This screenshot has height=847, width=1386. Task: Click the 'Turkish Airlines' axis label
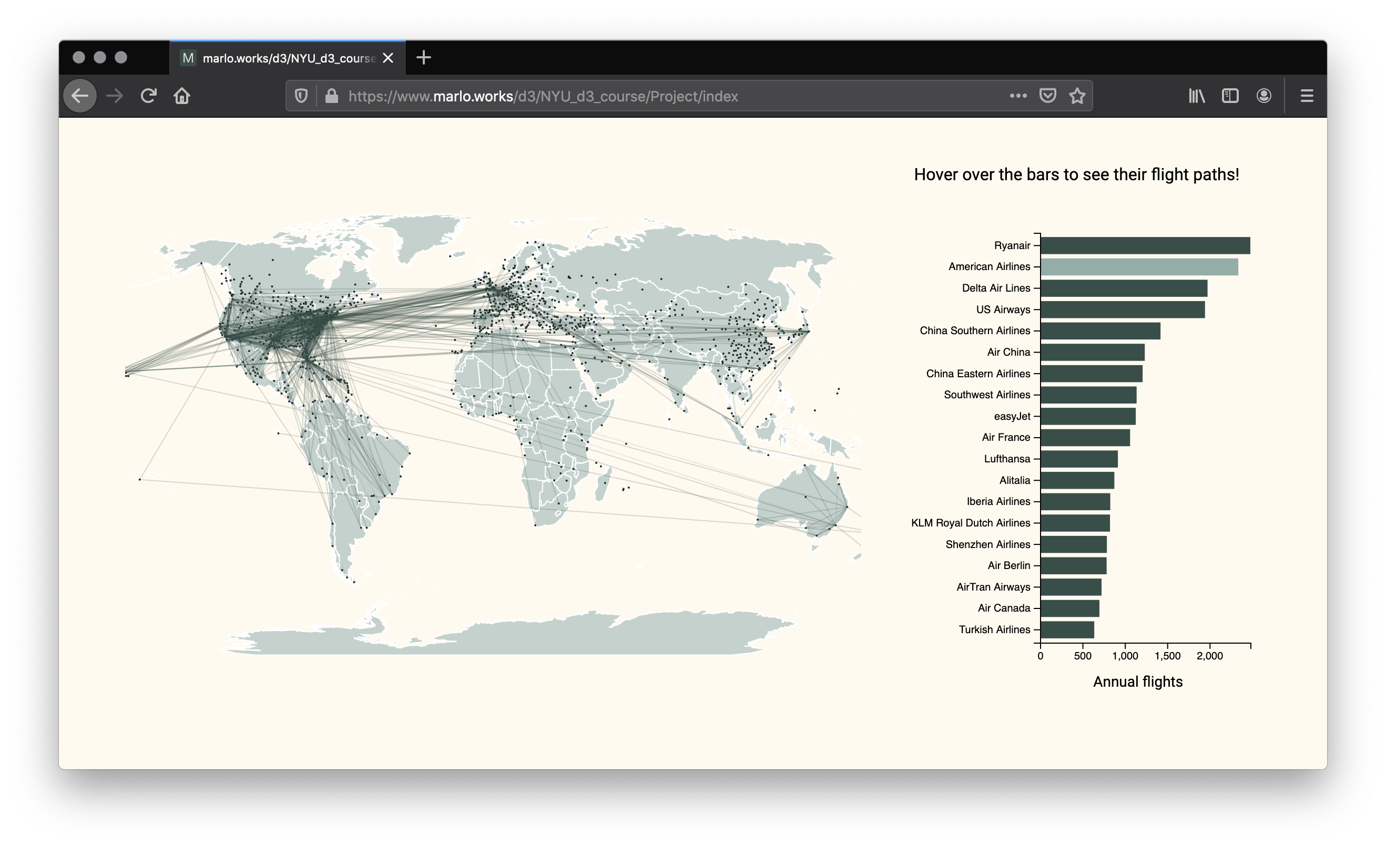(x=994, y=630)
